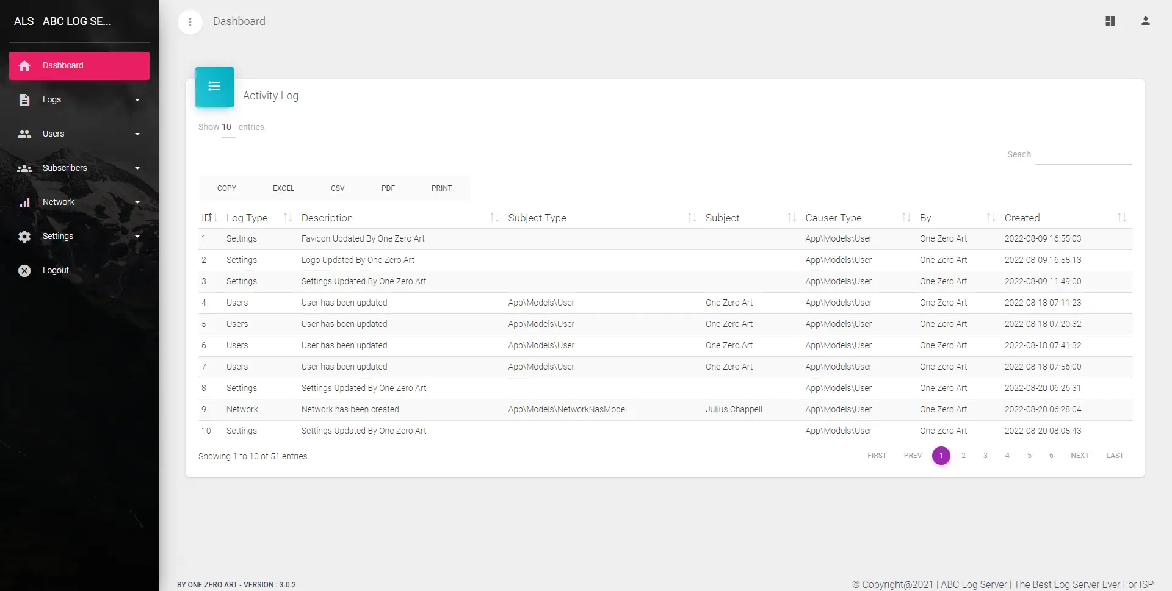Viewport: 1172px width, 591px height.
Task: Open the Show entries count dropdown
Action: click(228, 127)
